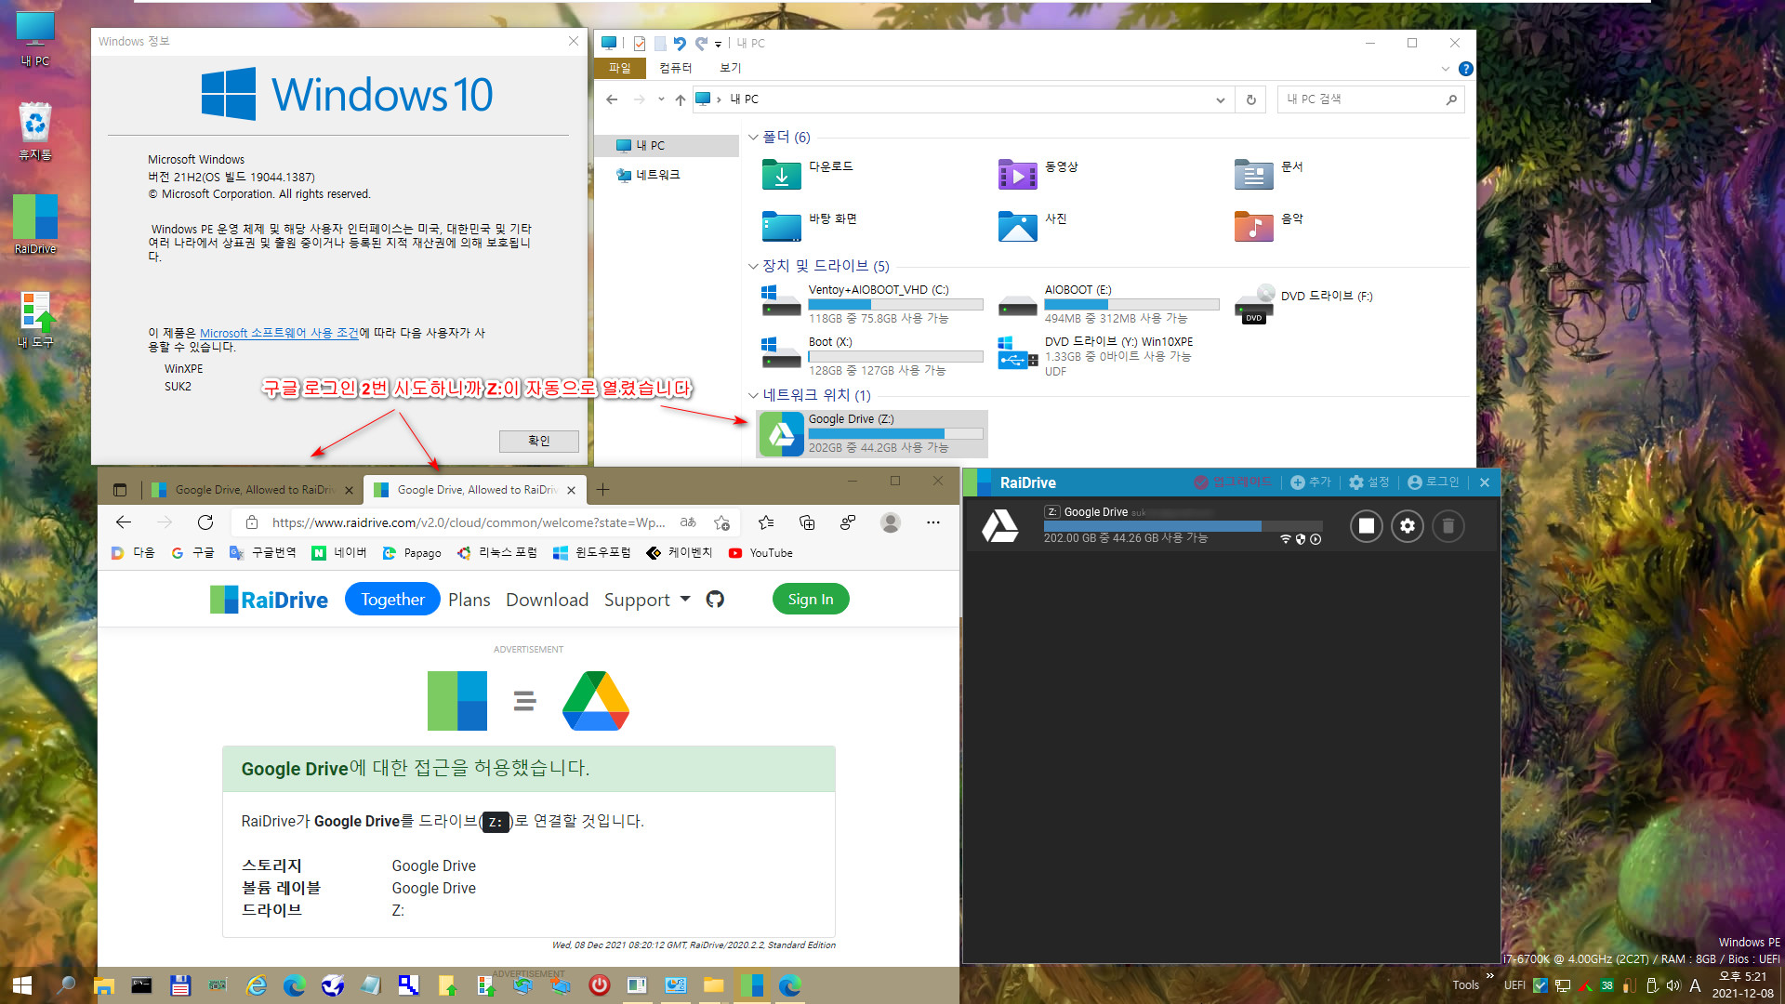Collapse the 장치 및 드라이브 (5) group
This screenshot has width=1785, height=1004.
coord(753,266)
